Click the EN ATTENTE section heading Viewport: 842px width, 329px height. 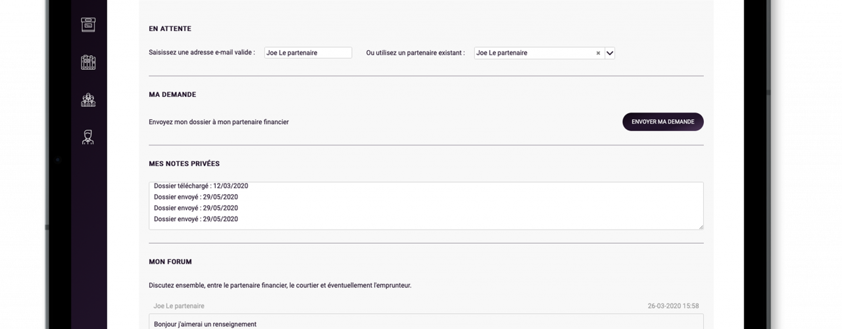tap(170, 29)
